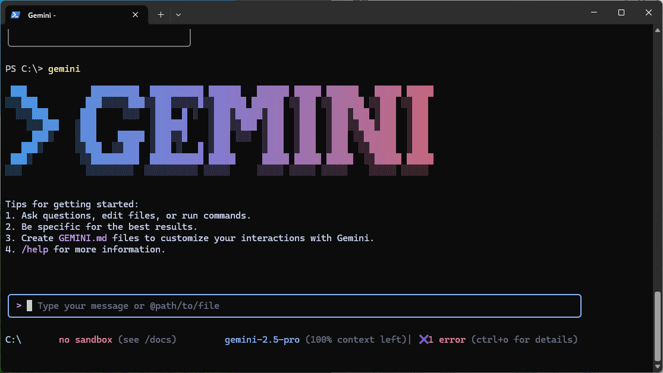Maximize the terminal window
Viewport: 663px width, 373px height.
(x=621, y=12)
